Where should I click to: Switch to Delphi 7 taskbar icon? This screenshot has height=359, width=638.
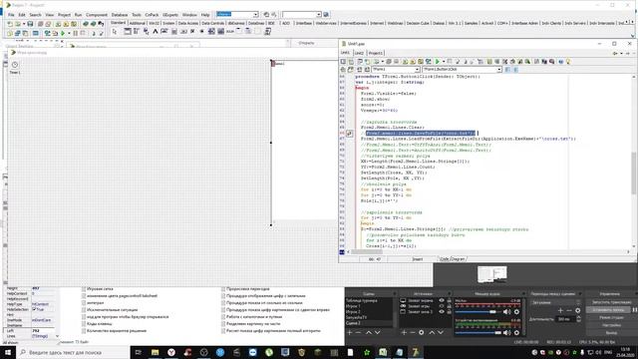[416, 352]
